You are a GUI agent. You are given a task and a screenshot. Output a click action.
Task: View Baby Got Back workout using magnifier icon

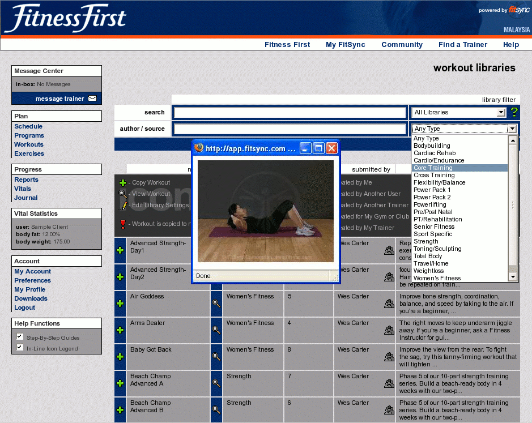[x=216, y=357]
